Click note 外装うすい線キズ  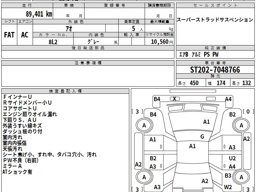[22, 126]
